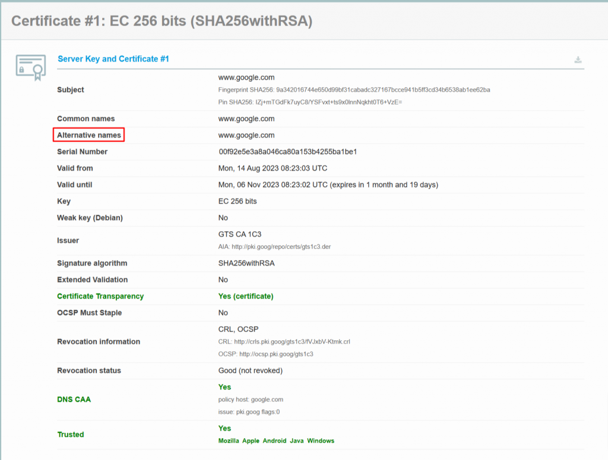Click the certificate download icon
Screen dimensions: 608x460
[578, 60]
